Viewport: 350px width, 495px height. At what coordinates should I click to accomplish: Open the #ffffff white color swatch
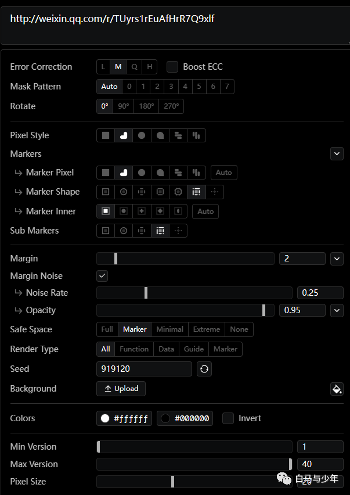124,419
